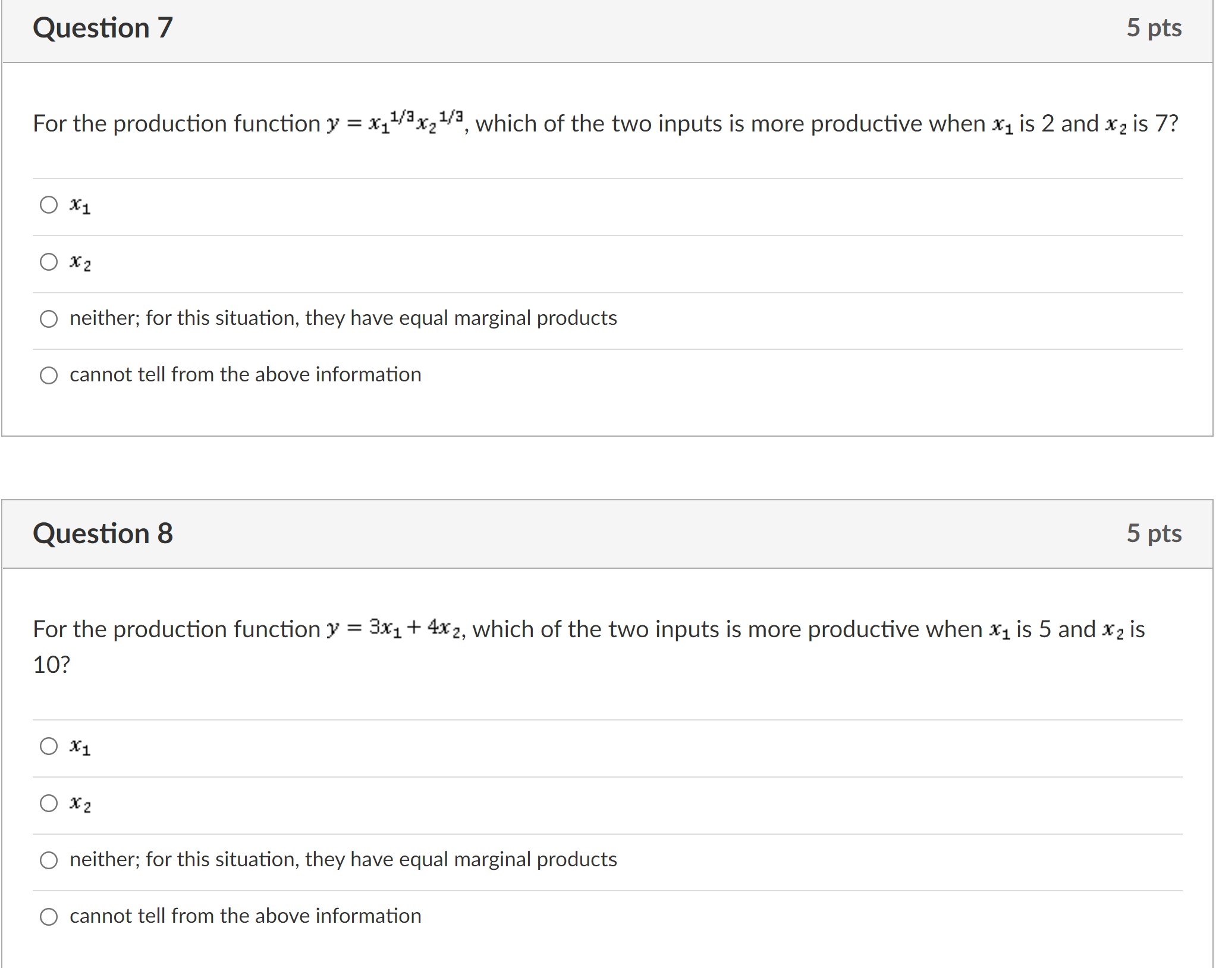Click the 5 pts label for Question 8
Viewport: 1216px width, 968px height.
tap(1155, 532)
